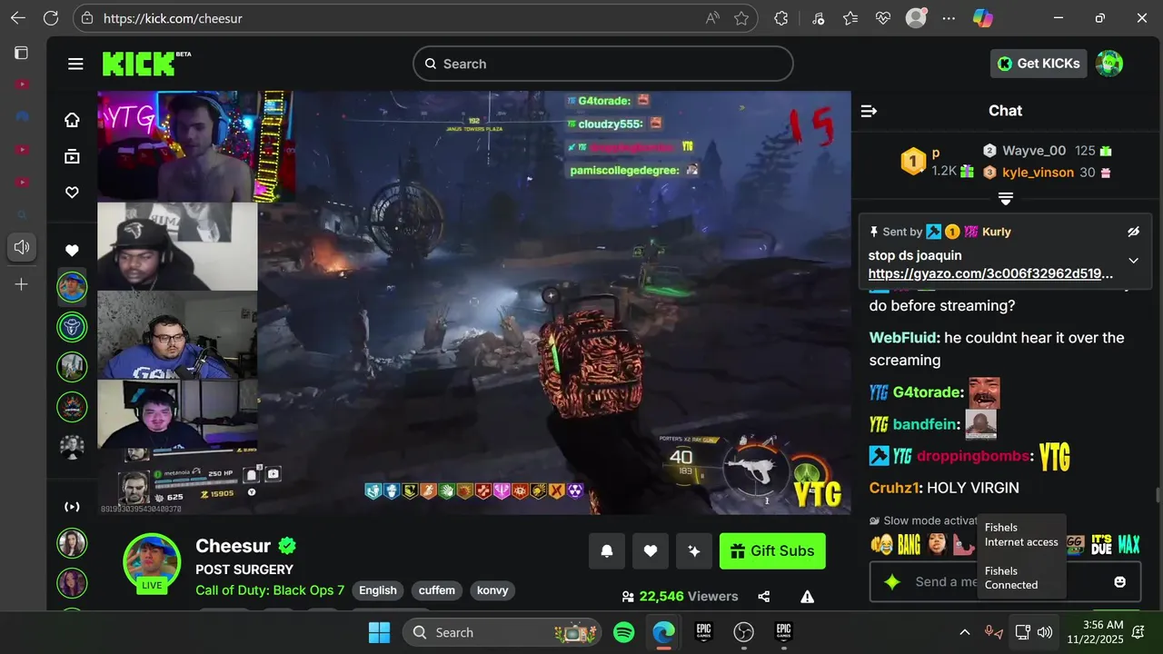Open Windows Start menu

(x=379, y=632)
